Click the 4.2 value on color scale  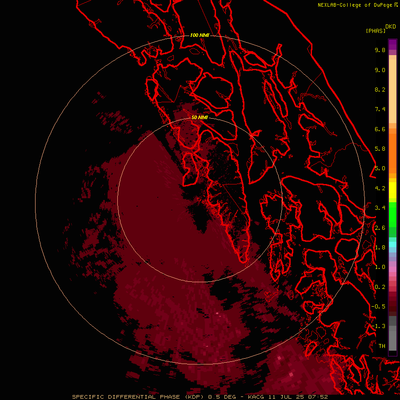(380, 188)
